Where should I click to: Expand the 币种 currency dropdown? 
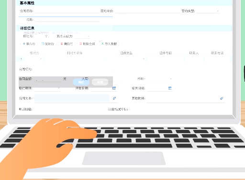(171, 79)
